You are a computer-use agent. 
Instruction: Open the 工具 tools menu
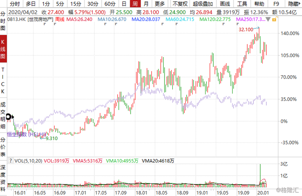242,4
